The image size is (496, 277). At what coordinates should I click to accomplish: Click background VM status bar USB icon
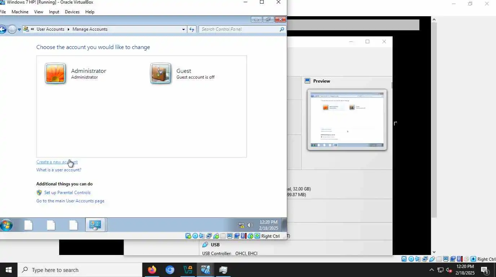coord(432,259)
